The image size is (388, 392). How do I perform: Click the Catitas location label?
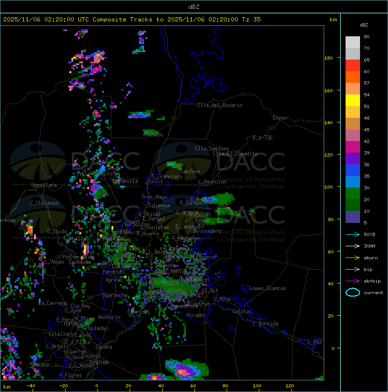click(242, 311)
